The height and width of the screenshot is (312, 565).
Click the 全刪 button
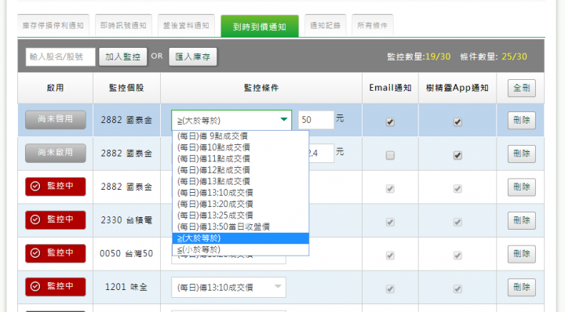(521, 88)
